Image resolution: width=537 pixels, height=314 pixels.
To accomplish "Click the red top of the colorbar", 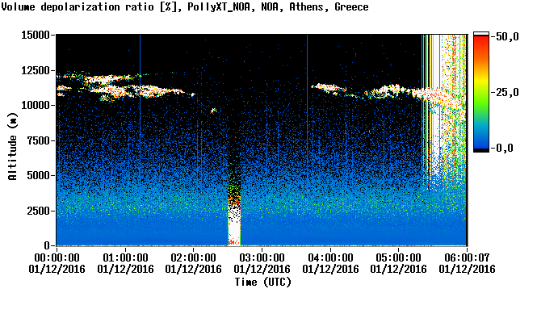I will [x=481, y=40].
